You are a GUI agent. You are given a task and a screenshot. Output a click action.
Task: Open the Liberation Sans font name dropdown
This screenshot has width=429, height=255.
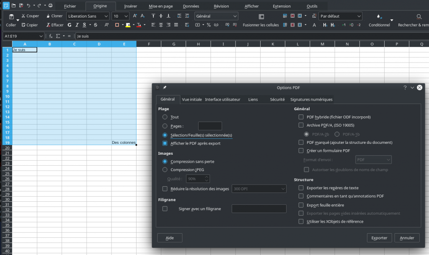(x=106, y=16)
